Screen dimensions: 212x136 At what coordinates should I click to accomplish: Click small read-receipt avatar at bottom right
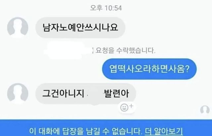(x=205, y=110)
